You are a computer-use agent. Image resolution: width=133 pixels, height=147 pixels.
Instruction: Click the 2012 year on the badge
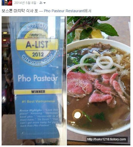[38, 54]
